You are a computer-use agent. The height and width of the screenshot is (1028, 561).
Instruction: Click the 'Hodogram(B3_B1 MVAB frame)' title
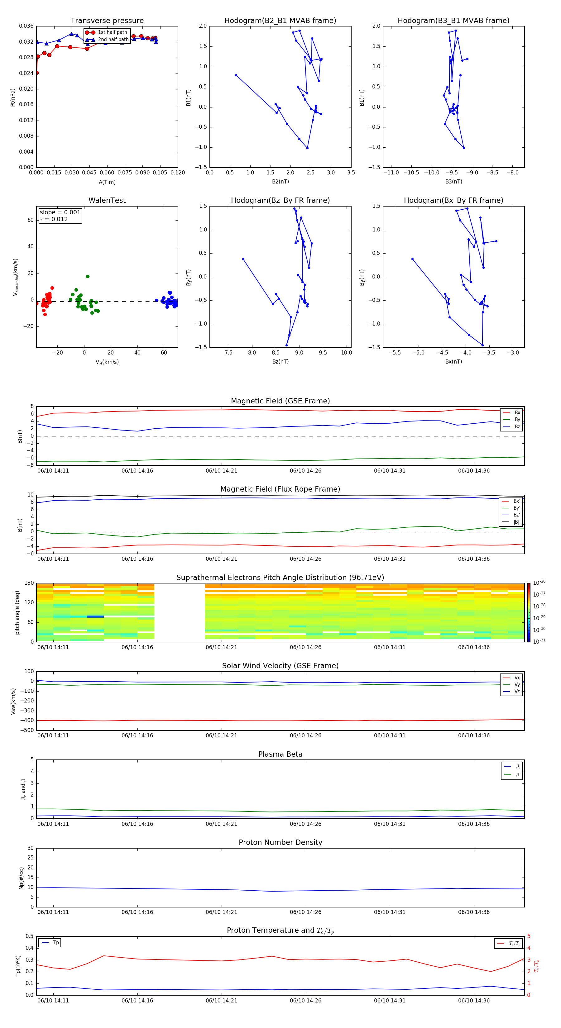click(x=453, y=21)
